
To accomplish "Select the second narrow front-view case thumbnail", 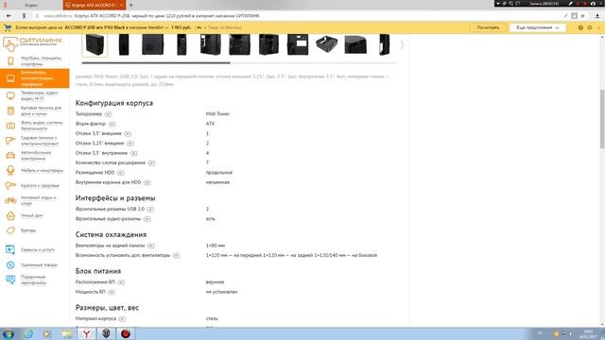I will pyautogui.click(x=124, y=44).
